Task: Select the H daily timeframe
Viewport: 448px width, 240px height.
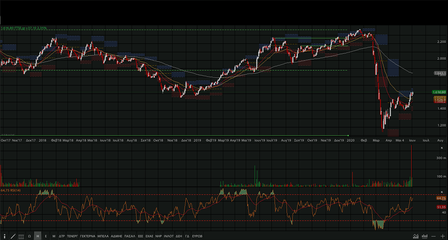Action: point(38,236)
